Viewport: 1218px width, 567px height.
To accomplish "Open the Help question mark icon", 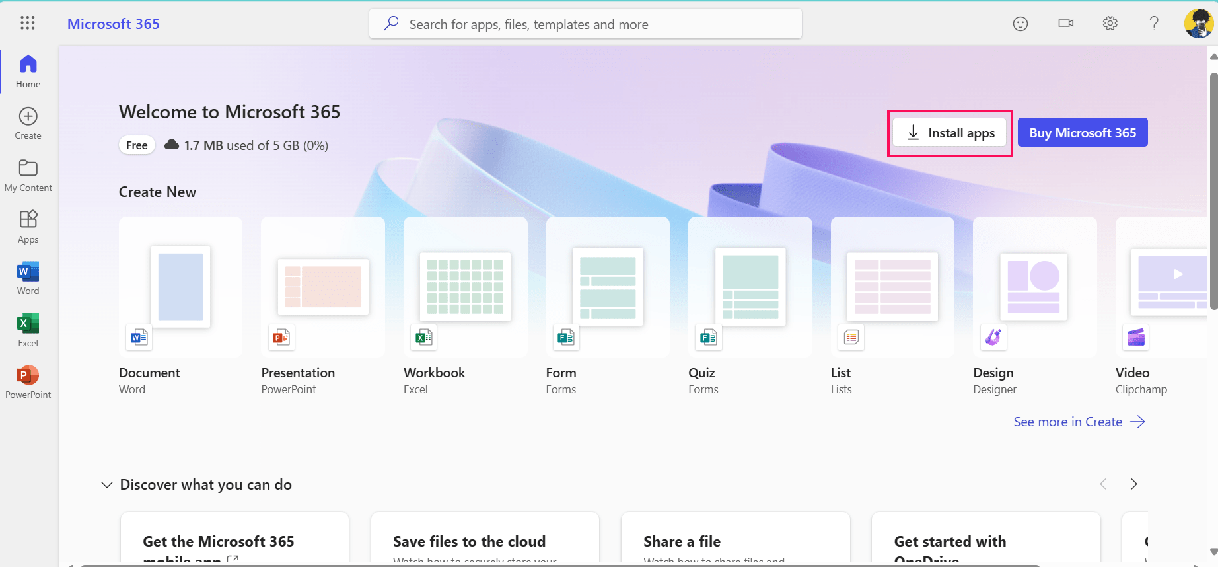I will pos(1154,23).
